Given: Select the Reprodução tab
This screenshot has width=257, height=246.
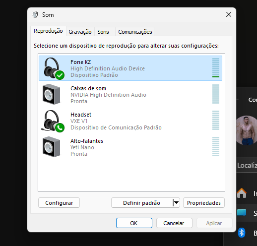Looking at the screenshot, I should (48, 31).
